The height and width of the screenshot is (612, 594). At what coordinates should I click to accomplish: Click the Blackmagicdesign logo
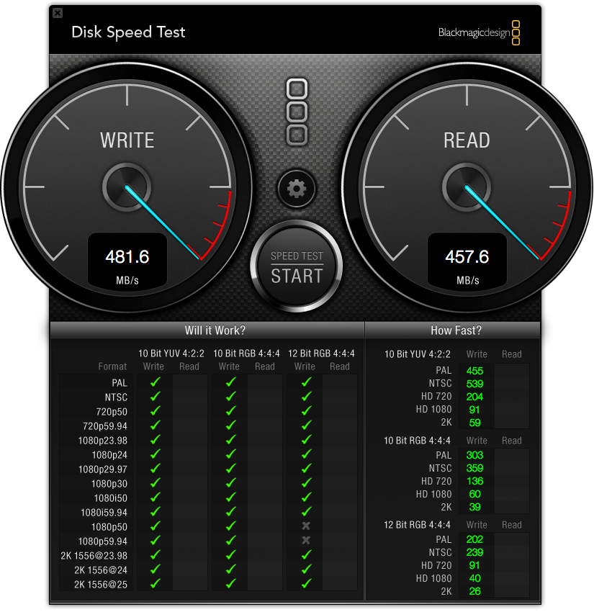[x=480, y=33]
